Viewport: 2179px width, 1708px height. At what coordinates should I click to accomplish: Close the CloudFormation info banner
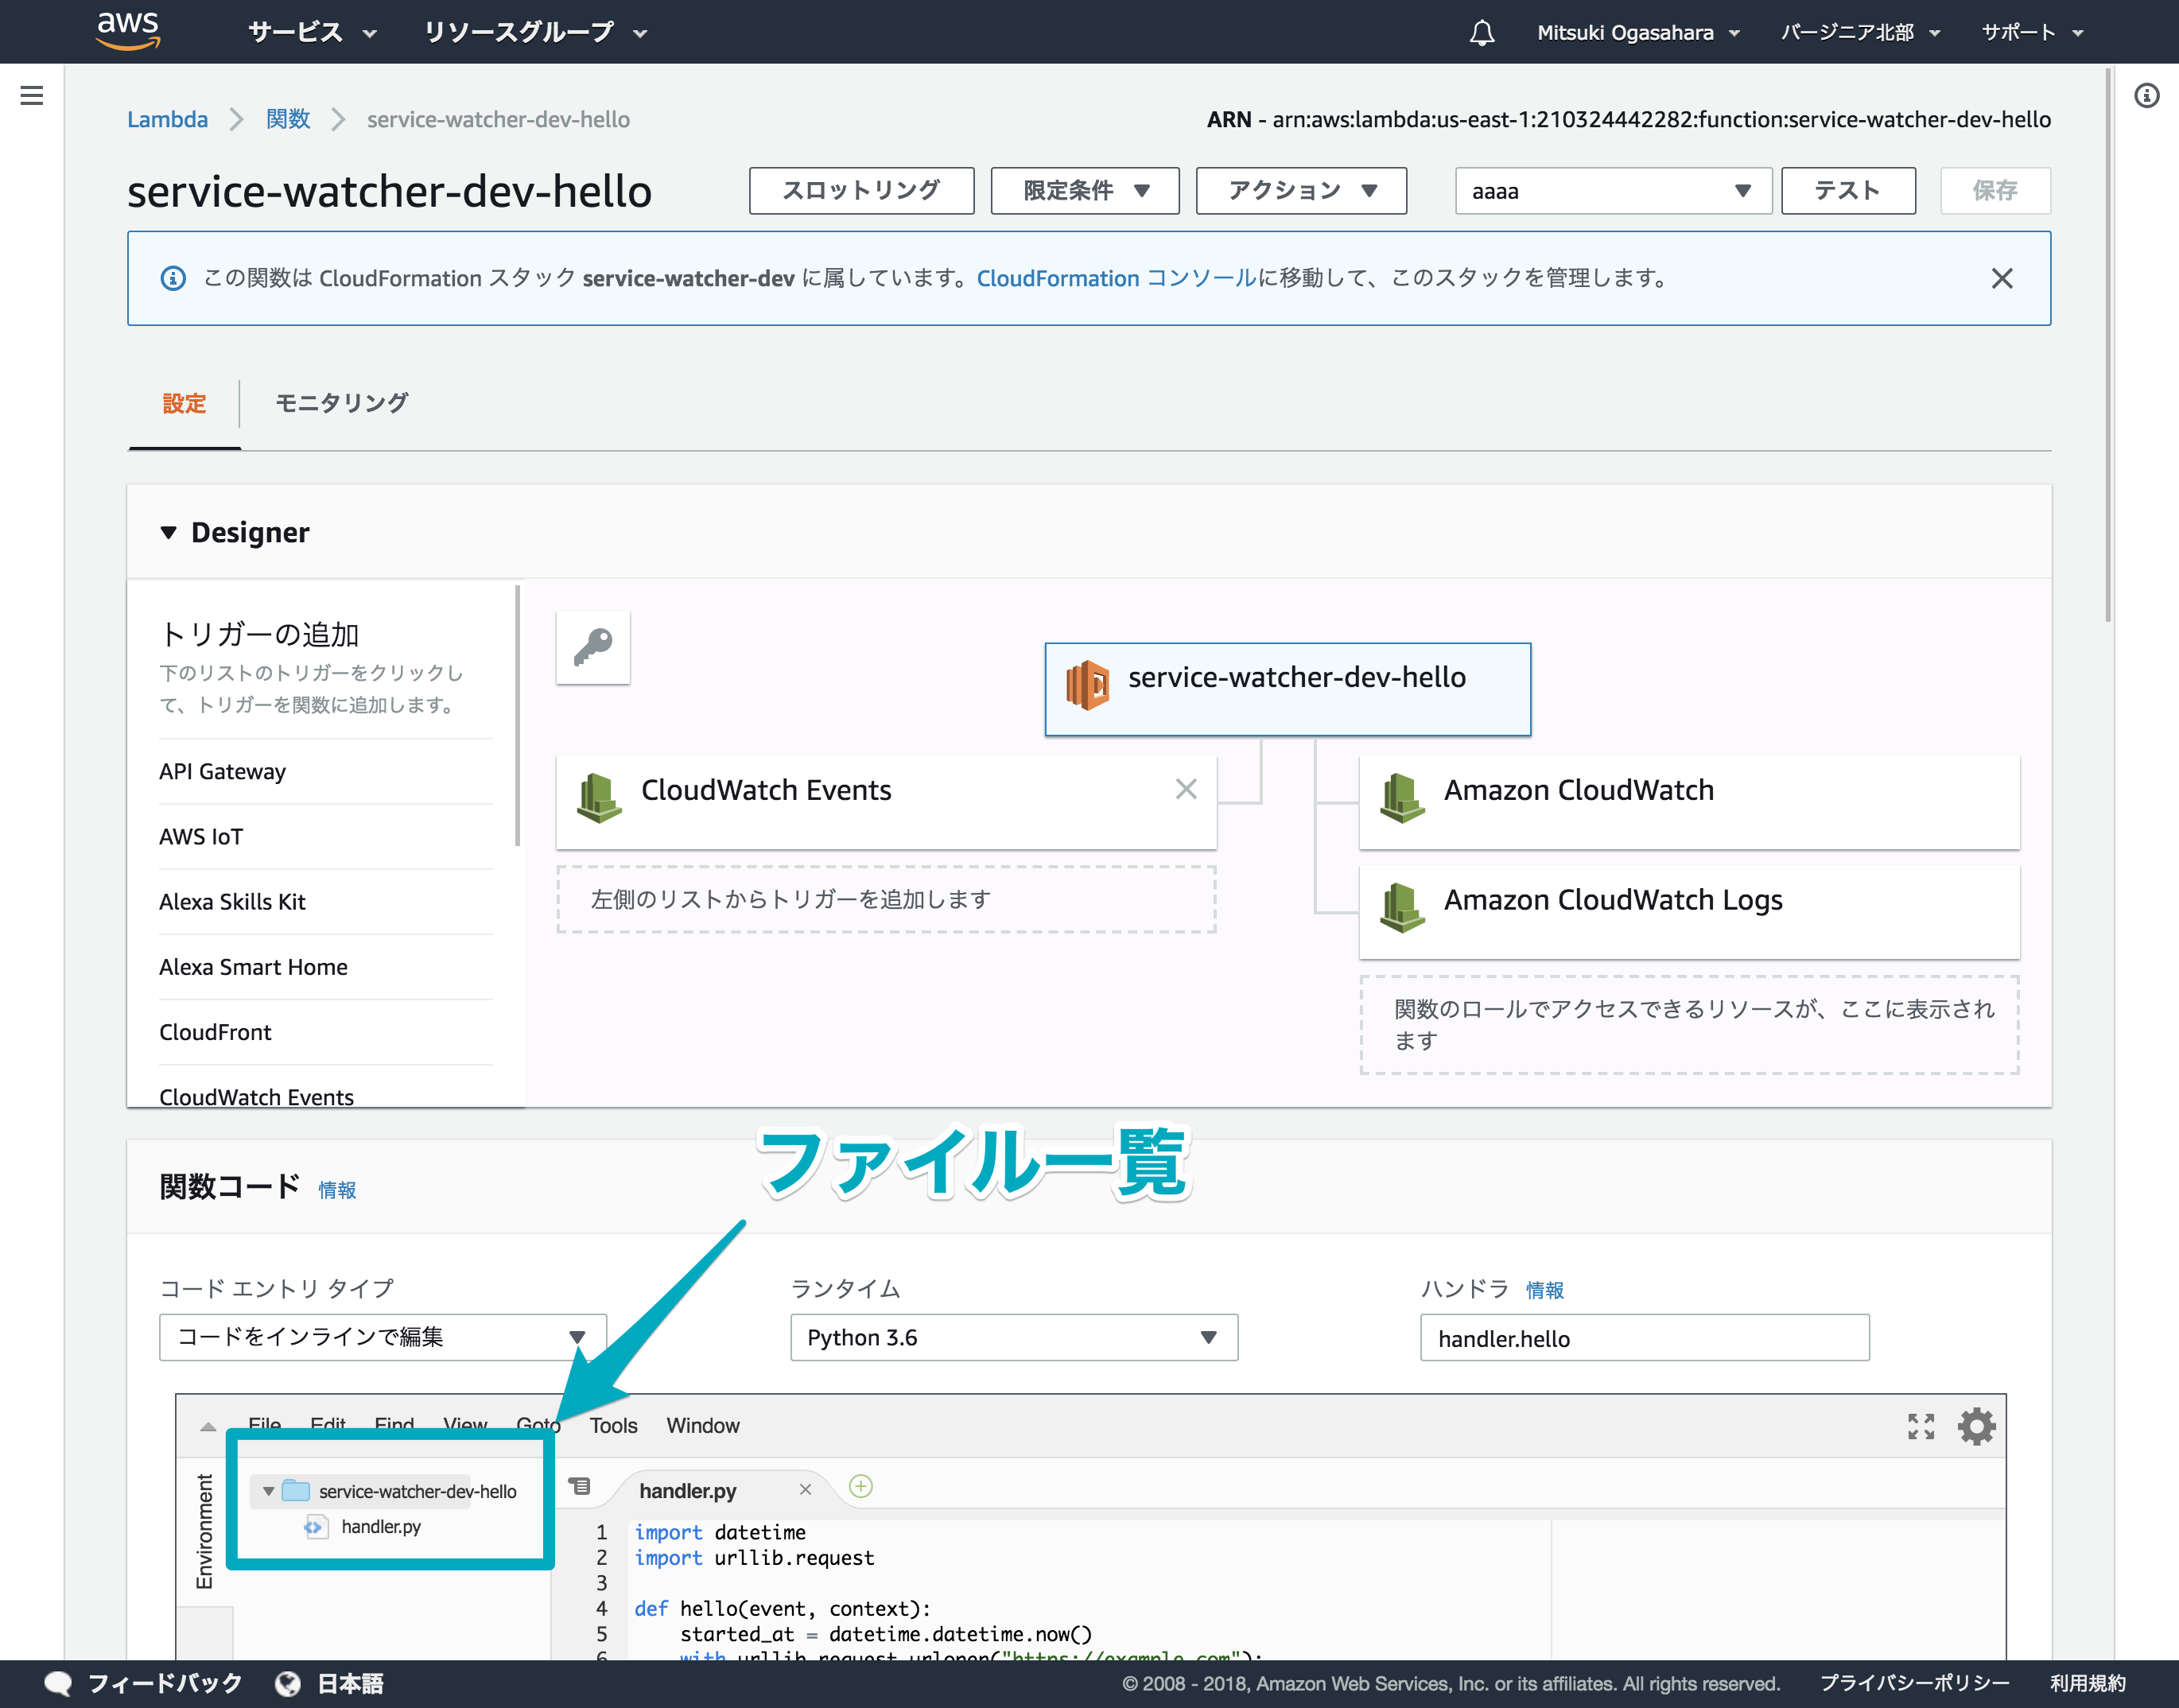click(x=2001, y=278)
